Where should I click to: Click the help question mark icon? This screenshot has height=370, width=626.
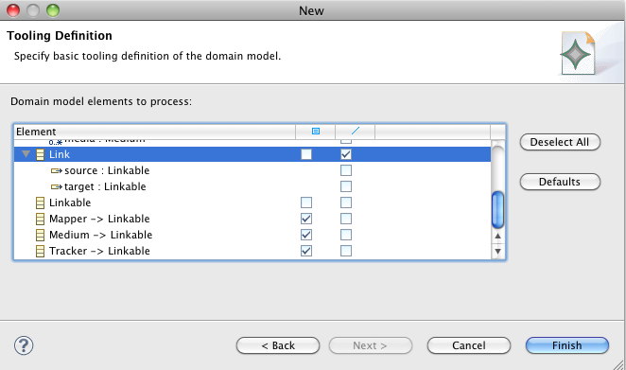pos(24,345)
